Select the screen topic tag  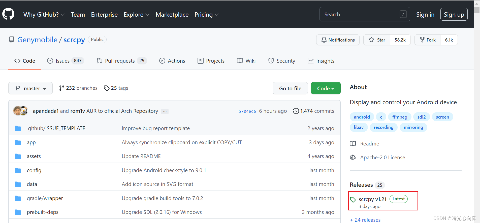tap(442, 117)
